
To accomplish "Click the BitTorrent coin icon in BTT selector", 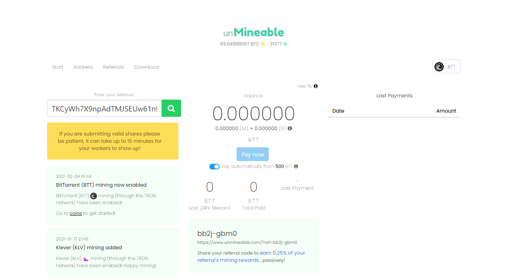I will (439, 66).
